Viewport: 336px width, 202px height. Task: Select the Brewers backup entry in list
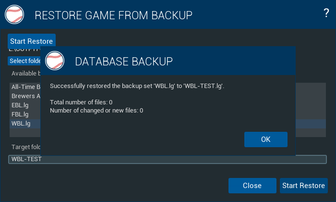click(25, 96)
